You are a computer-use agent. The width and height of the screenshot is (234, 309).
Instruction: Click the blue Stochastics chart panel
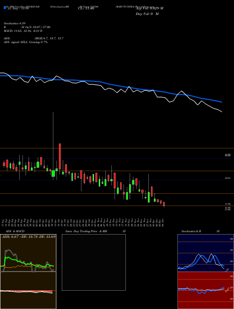pos(205,253)
